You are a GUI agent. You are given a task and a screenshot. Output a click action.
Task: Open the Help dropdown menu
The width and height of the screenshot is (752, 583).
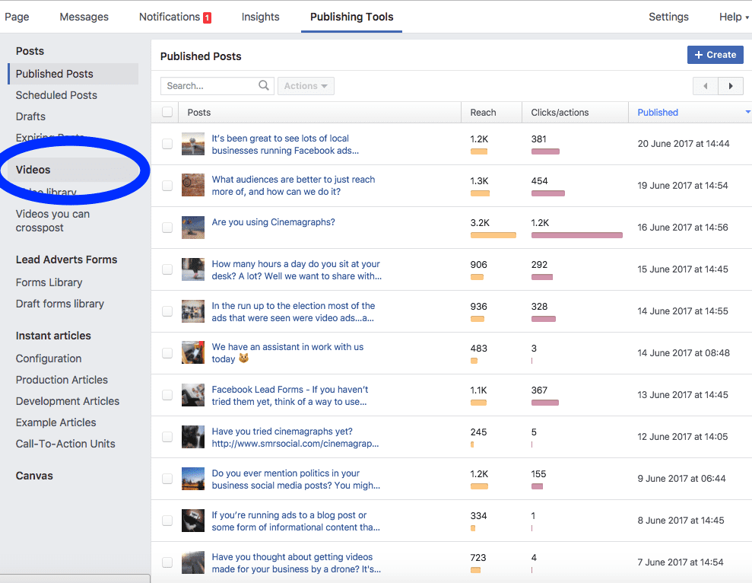point(733,17)
